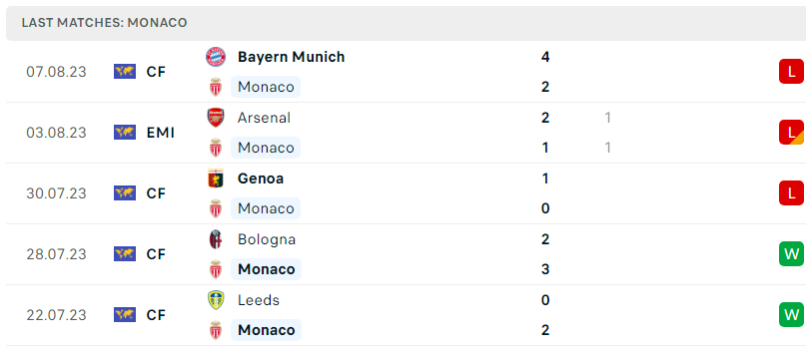The height and width of the screenshot is (360, 806).
Task: Click the L result badge for Bayern match
Action: (x=791, y=72)
